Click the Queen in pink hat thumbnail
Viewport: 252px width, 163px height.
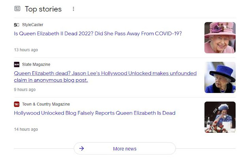point(220,37)
